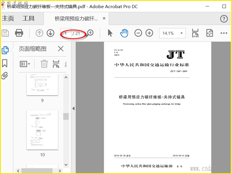Click the current page number field
Screen dimensions: 232x174
[x=66, y=33]
